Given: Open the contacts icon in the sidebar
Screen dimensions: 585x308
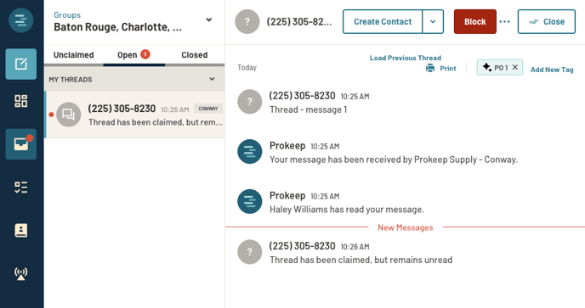Looking at the screenshot, I should 21,231.
